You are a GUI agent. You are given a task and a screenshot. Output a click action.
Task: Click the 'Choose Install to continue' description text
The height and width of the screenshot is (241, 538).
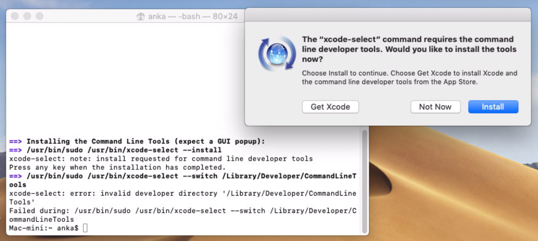point(409,77)
